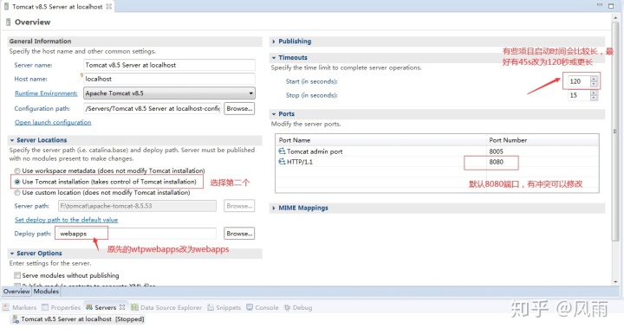Click the Properties view icon

click(x=45, y=307)
